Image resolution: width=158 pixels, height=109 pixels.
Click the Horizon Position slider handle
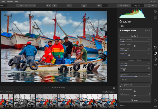pos(135,46)
